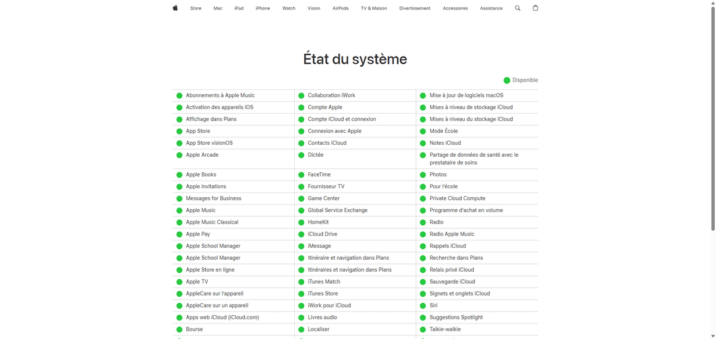Select the Messages for Business entry

(x=214, y=198)
